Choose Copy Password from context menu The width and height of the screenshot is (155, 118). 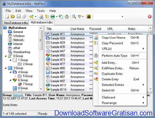click(120, 43)
